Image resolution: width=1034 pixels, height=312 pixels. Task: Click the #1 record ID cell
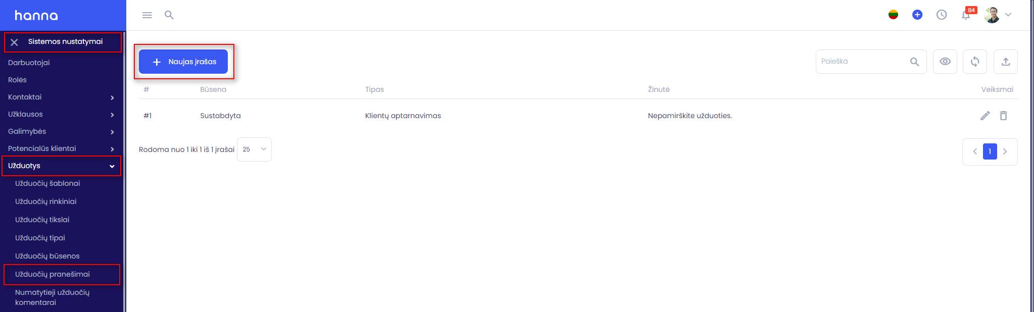point(147,116)
